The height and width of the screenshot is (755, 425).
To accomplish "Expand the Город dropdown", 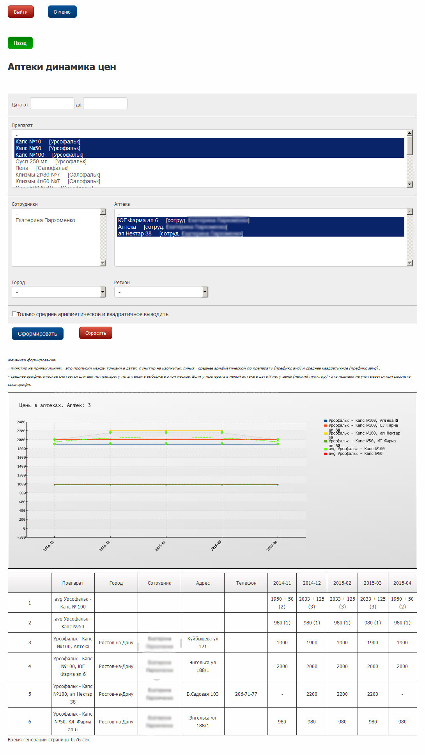I will (x=58, y=292).
